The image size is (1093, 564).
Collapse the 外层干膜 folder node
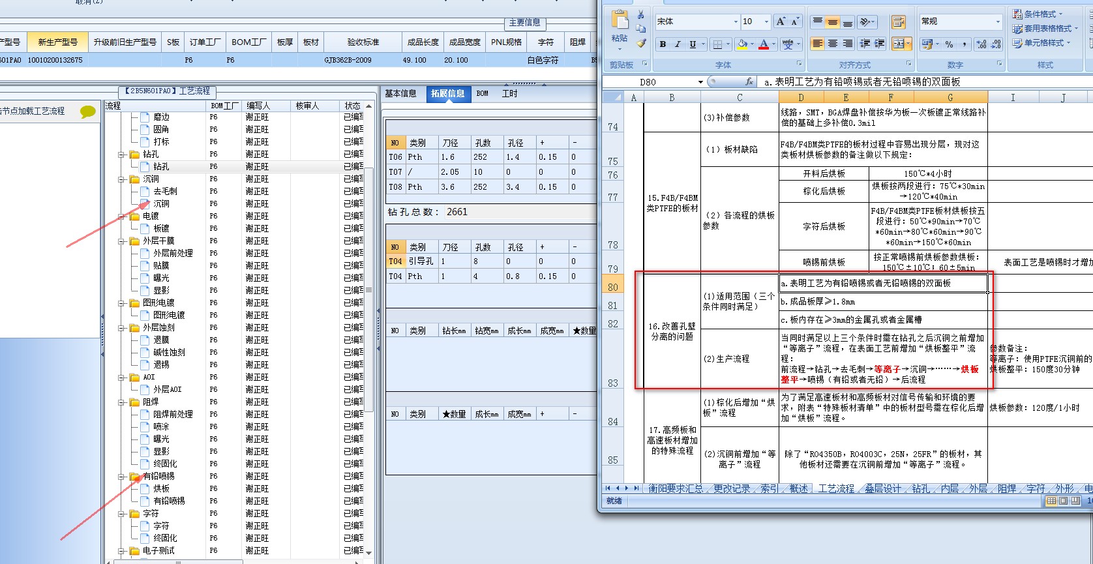coord(121,241)
